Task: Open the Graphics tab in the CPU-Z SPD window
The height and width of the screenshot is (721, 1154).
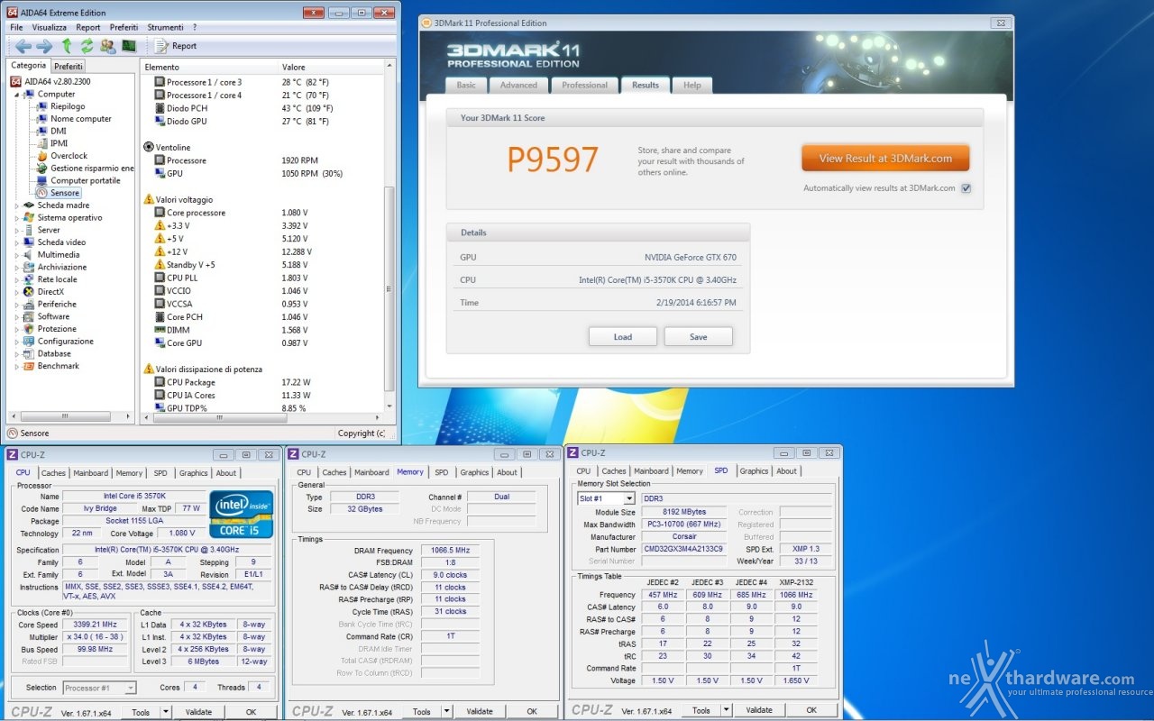Action: [x=754, y=470]
